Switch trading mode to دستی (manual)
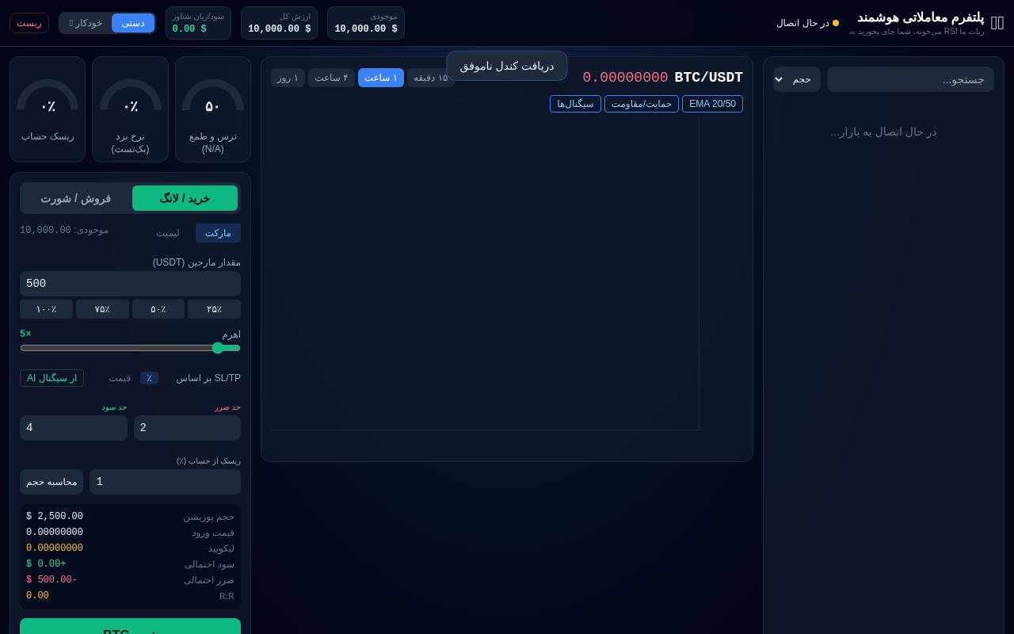This screenshot has height=634, width=1014. [133, 23]
